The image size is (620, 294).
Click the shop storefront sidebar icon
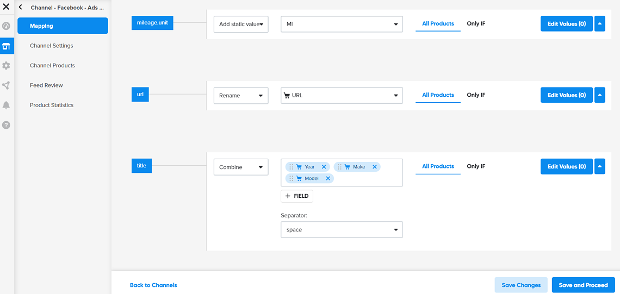click(6, 46)
